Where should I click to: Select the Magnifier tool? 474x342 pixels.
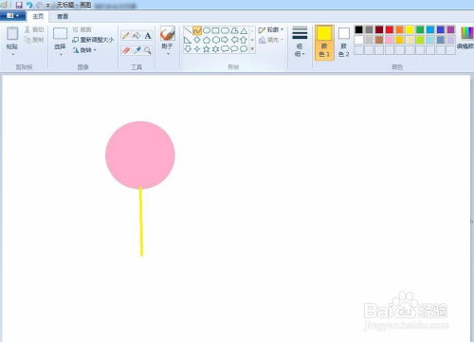[x=148, y=50]
